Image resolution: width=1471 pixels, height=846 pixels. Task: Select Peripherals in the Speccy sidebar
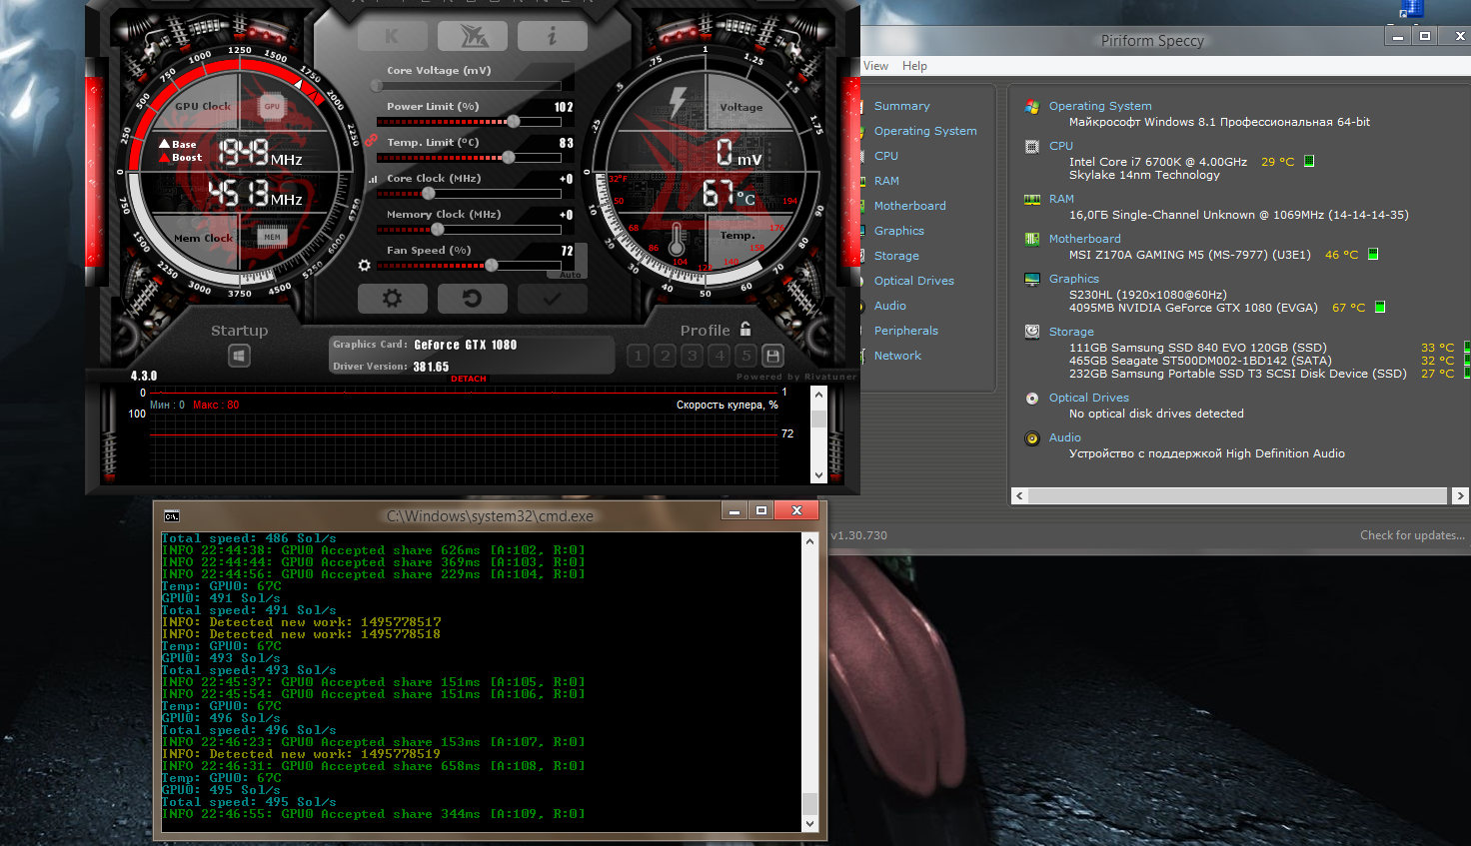pyautogui.click(x=905, y=331)
